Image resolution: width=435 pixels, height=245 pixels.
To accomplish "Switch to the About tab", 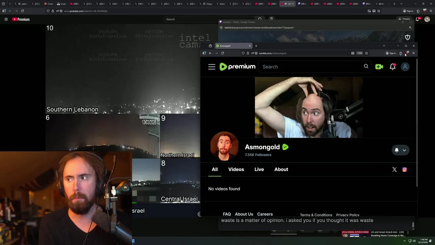I will [281, 169].
